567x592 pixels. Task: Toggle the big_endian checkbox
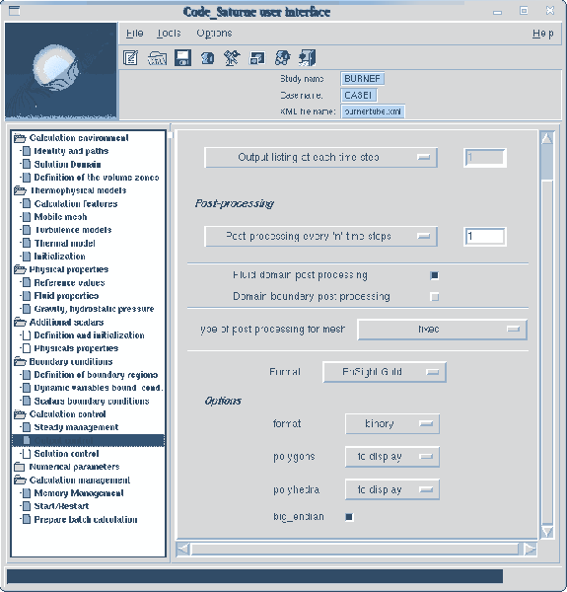(x=349, y=517)
